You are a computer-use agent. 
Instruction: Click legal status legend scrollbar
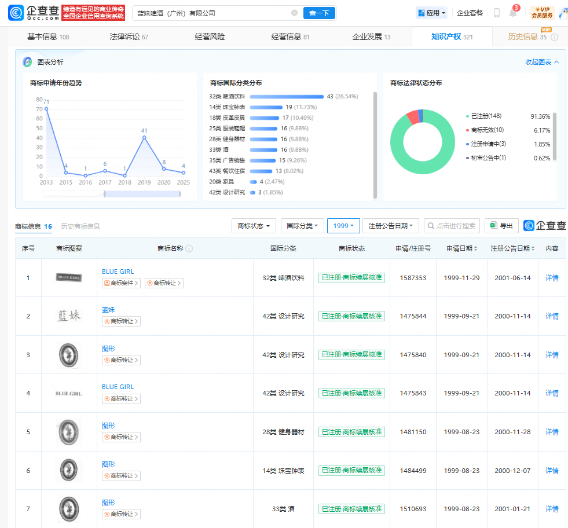pos(555,137)
